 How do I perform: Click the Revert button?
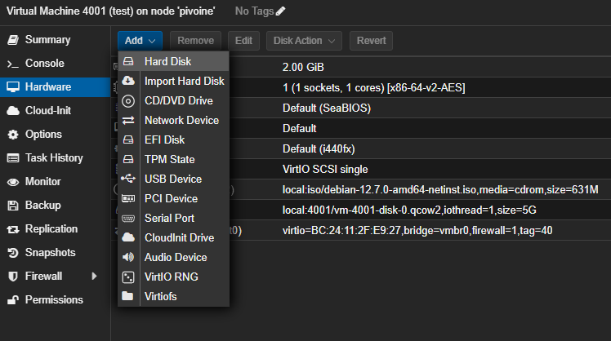click(x=371, y=41)
